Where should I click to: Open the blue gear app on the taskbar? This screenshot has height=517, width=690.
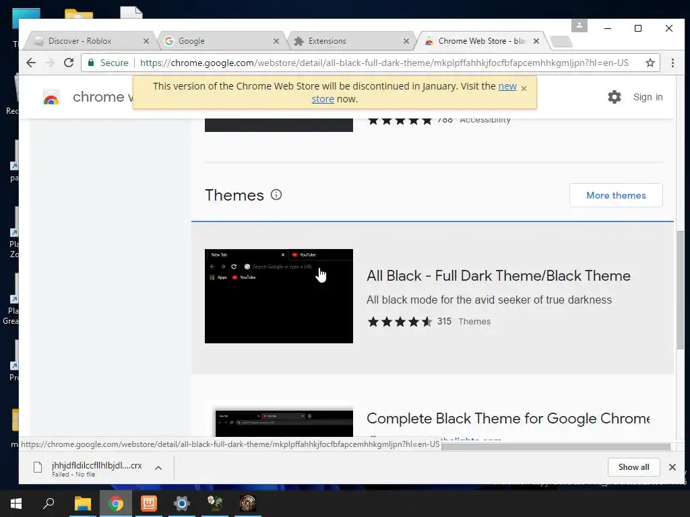point(182,504)
